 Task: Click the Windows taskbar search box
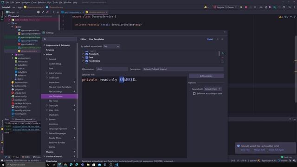pyautogui.click(x=25, y=165)
